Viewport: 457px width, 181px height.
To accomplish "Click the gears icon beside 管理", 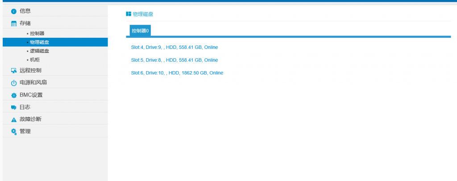I will coord(13,131).
